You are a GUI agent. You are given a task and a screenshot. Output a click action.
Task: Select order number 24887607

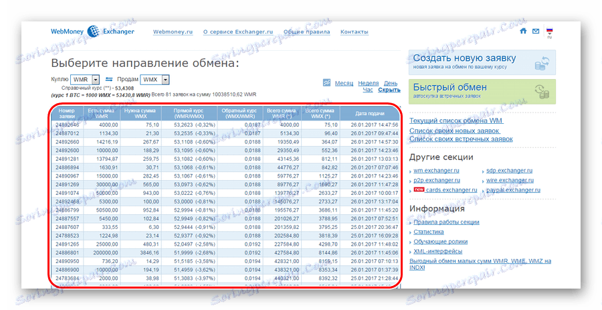click(x=67, y=227)
